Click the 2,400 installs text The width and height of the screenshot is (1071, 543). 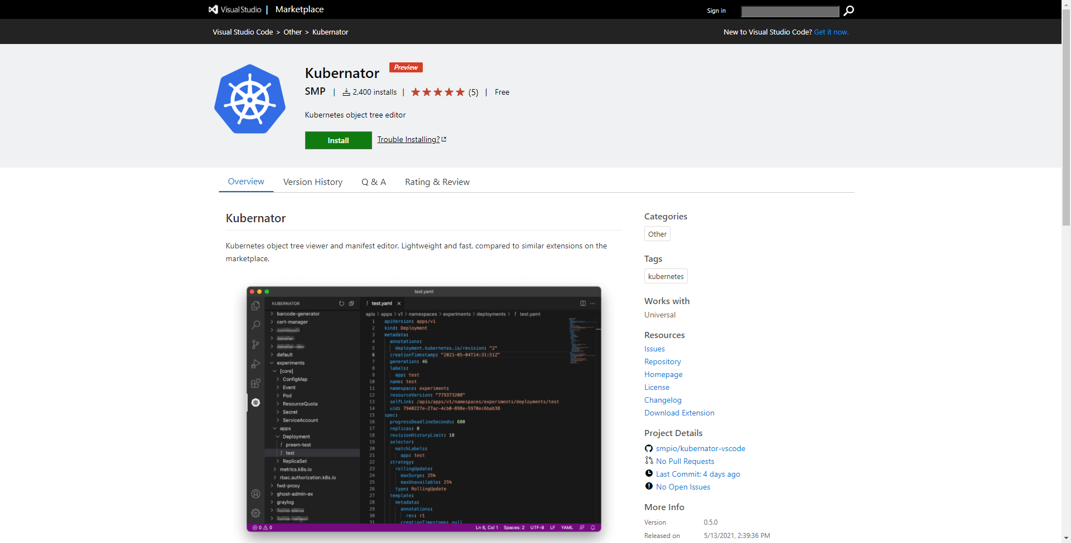pyautogui.click(x=374, y=92)
